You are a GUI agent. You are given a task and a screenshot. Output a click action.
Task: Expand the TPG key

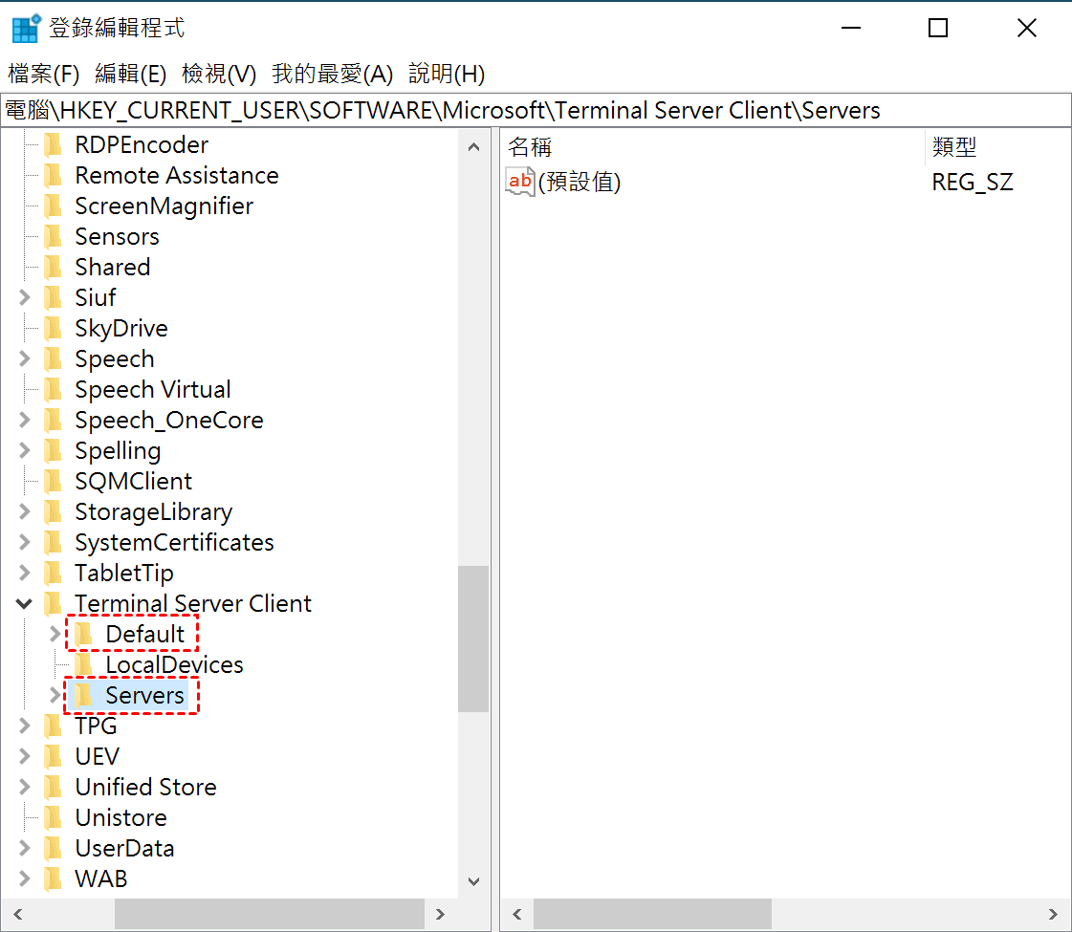(x=24, y=726)
